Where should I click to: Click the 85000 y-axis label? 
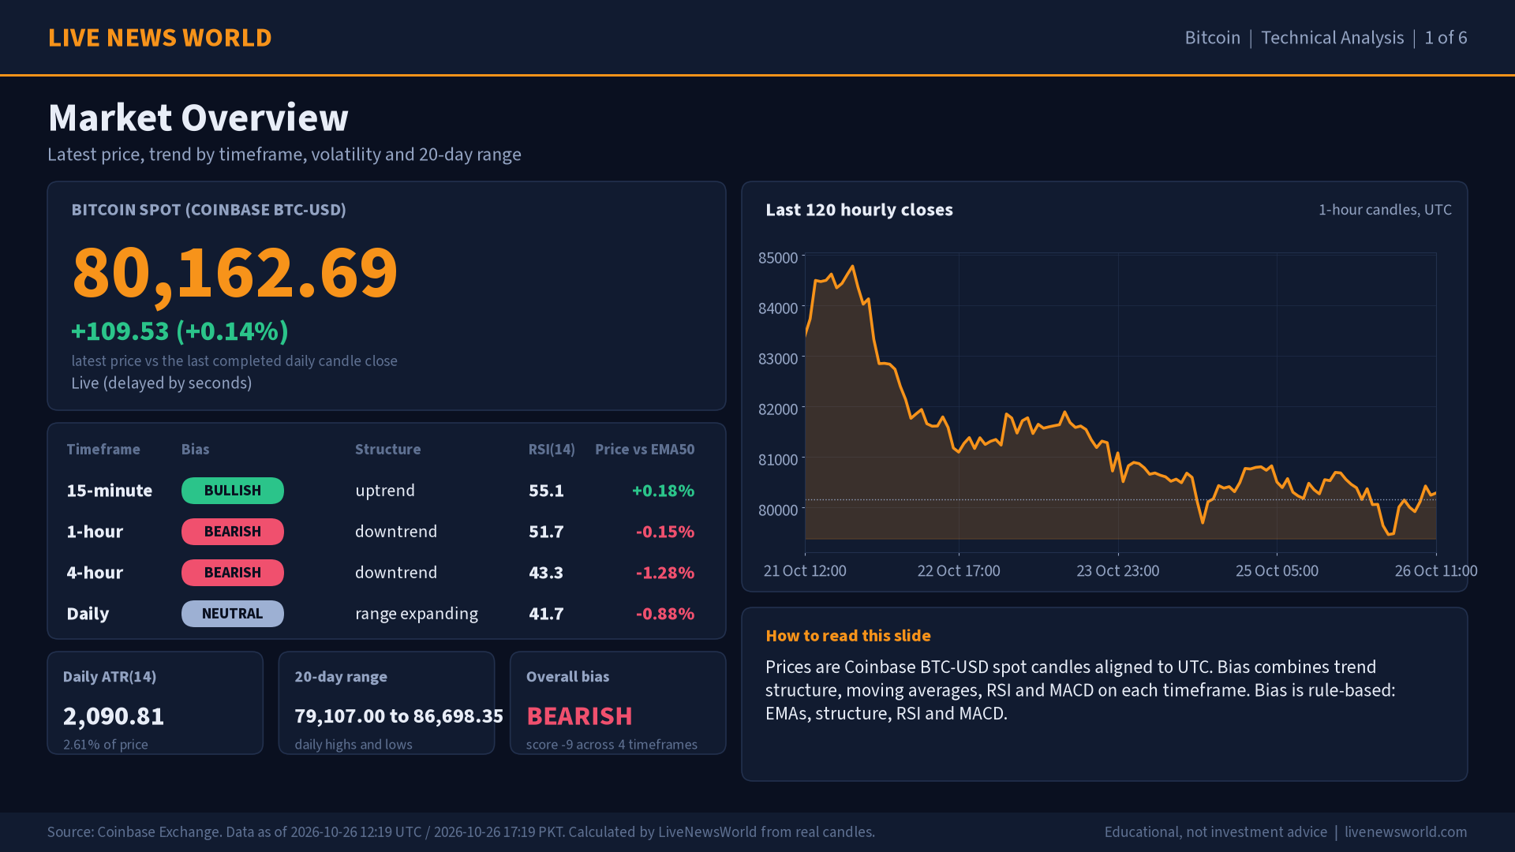click(777, 258)
